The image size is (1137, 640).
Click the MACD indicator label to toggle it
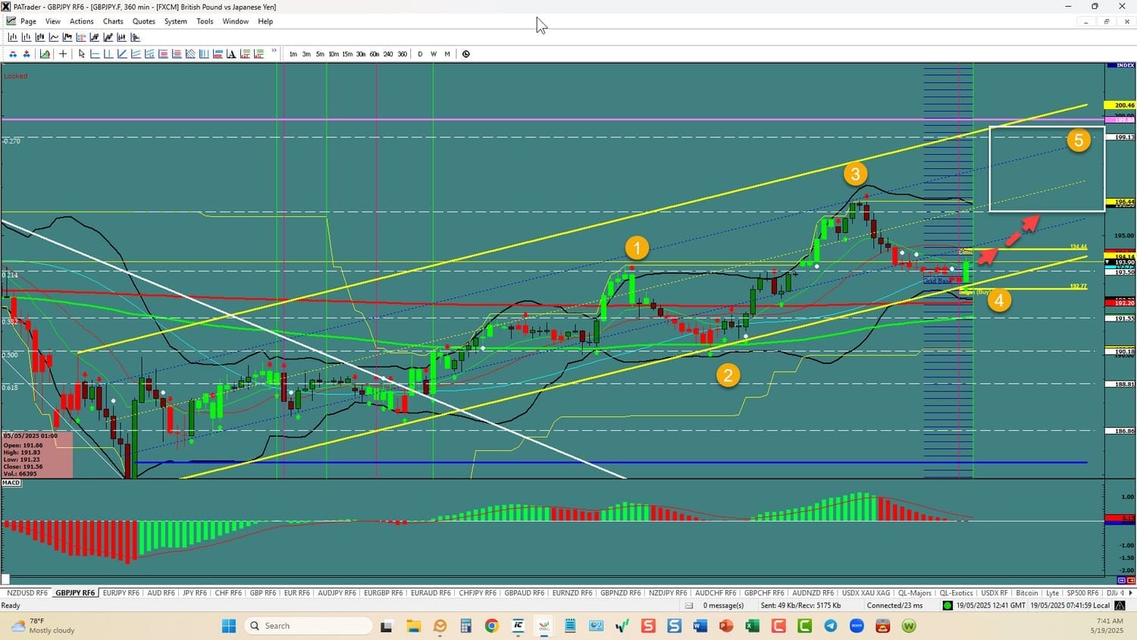(x=11, y=483)
